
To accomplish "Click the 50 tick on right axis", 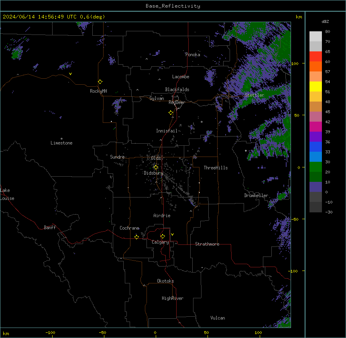I will pos(297,115).
